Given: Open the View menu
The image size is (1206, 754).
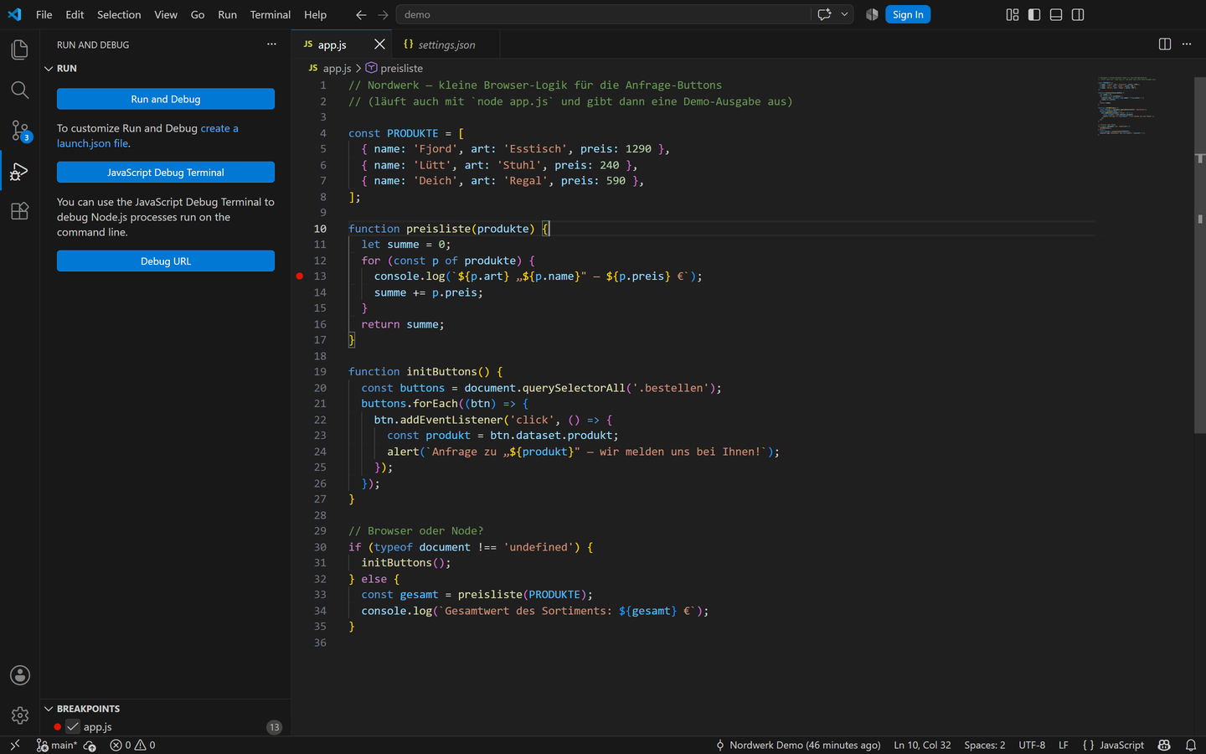Looking at the screenshot, I should click(x=166, y=14).
